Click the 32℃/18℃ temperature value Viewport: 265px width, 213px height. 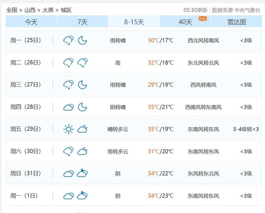coord(161,63)
